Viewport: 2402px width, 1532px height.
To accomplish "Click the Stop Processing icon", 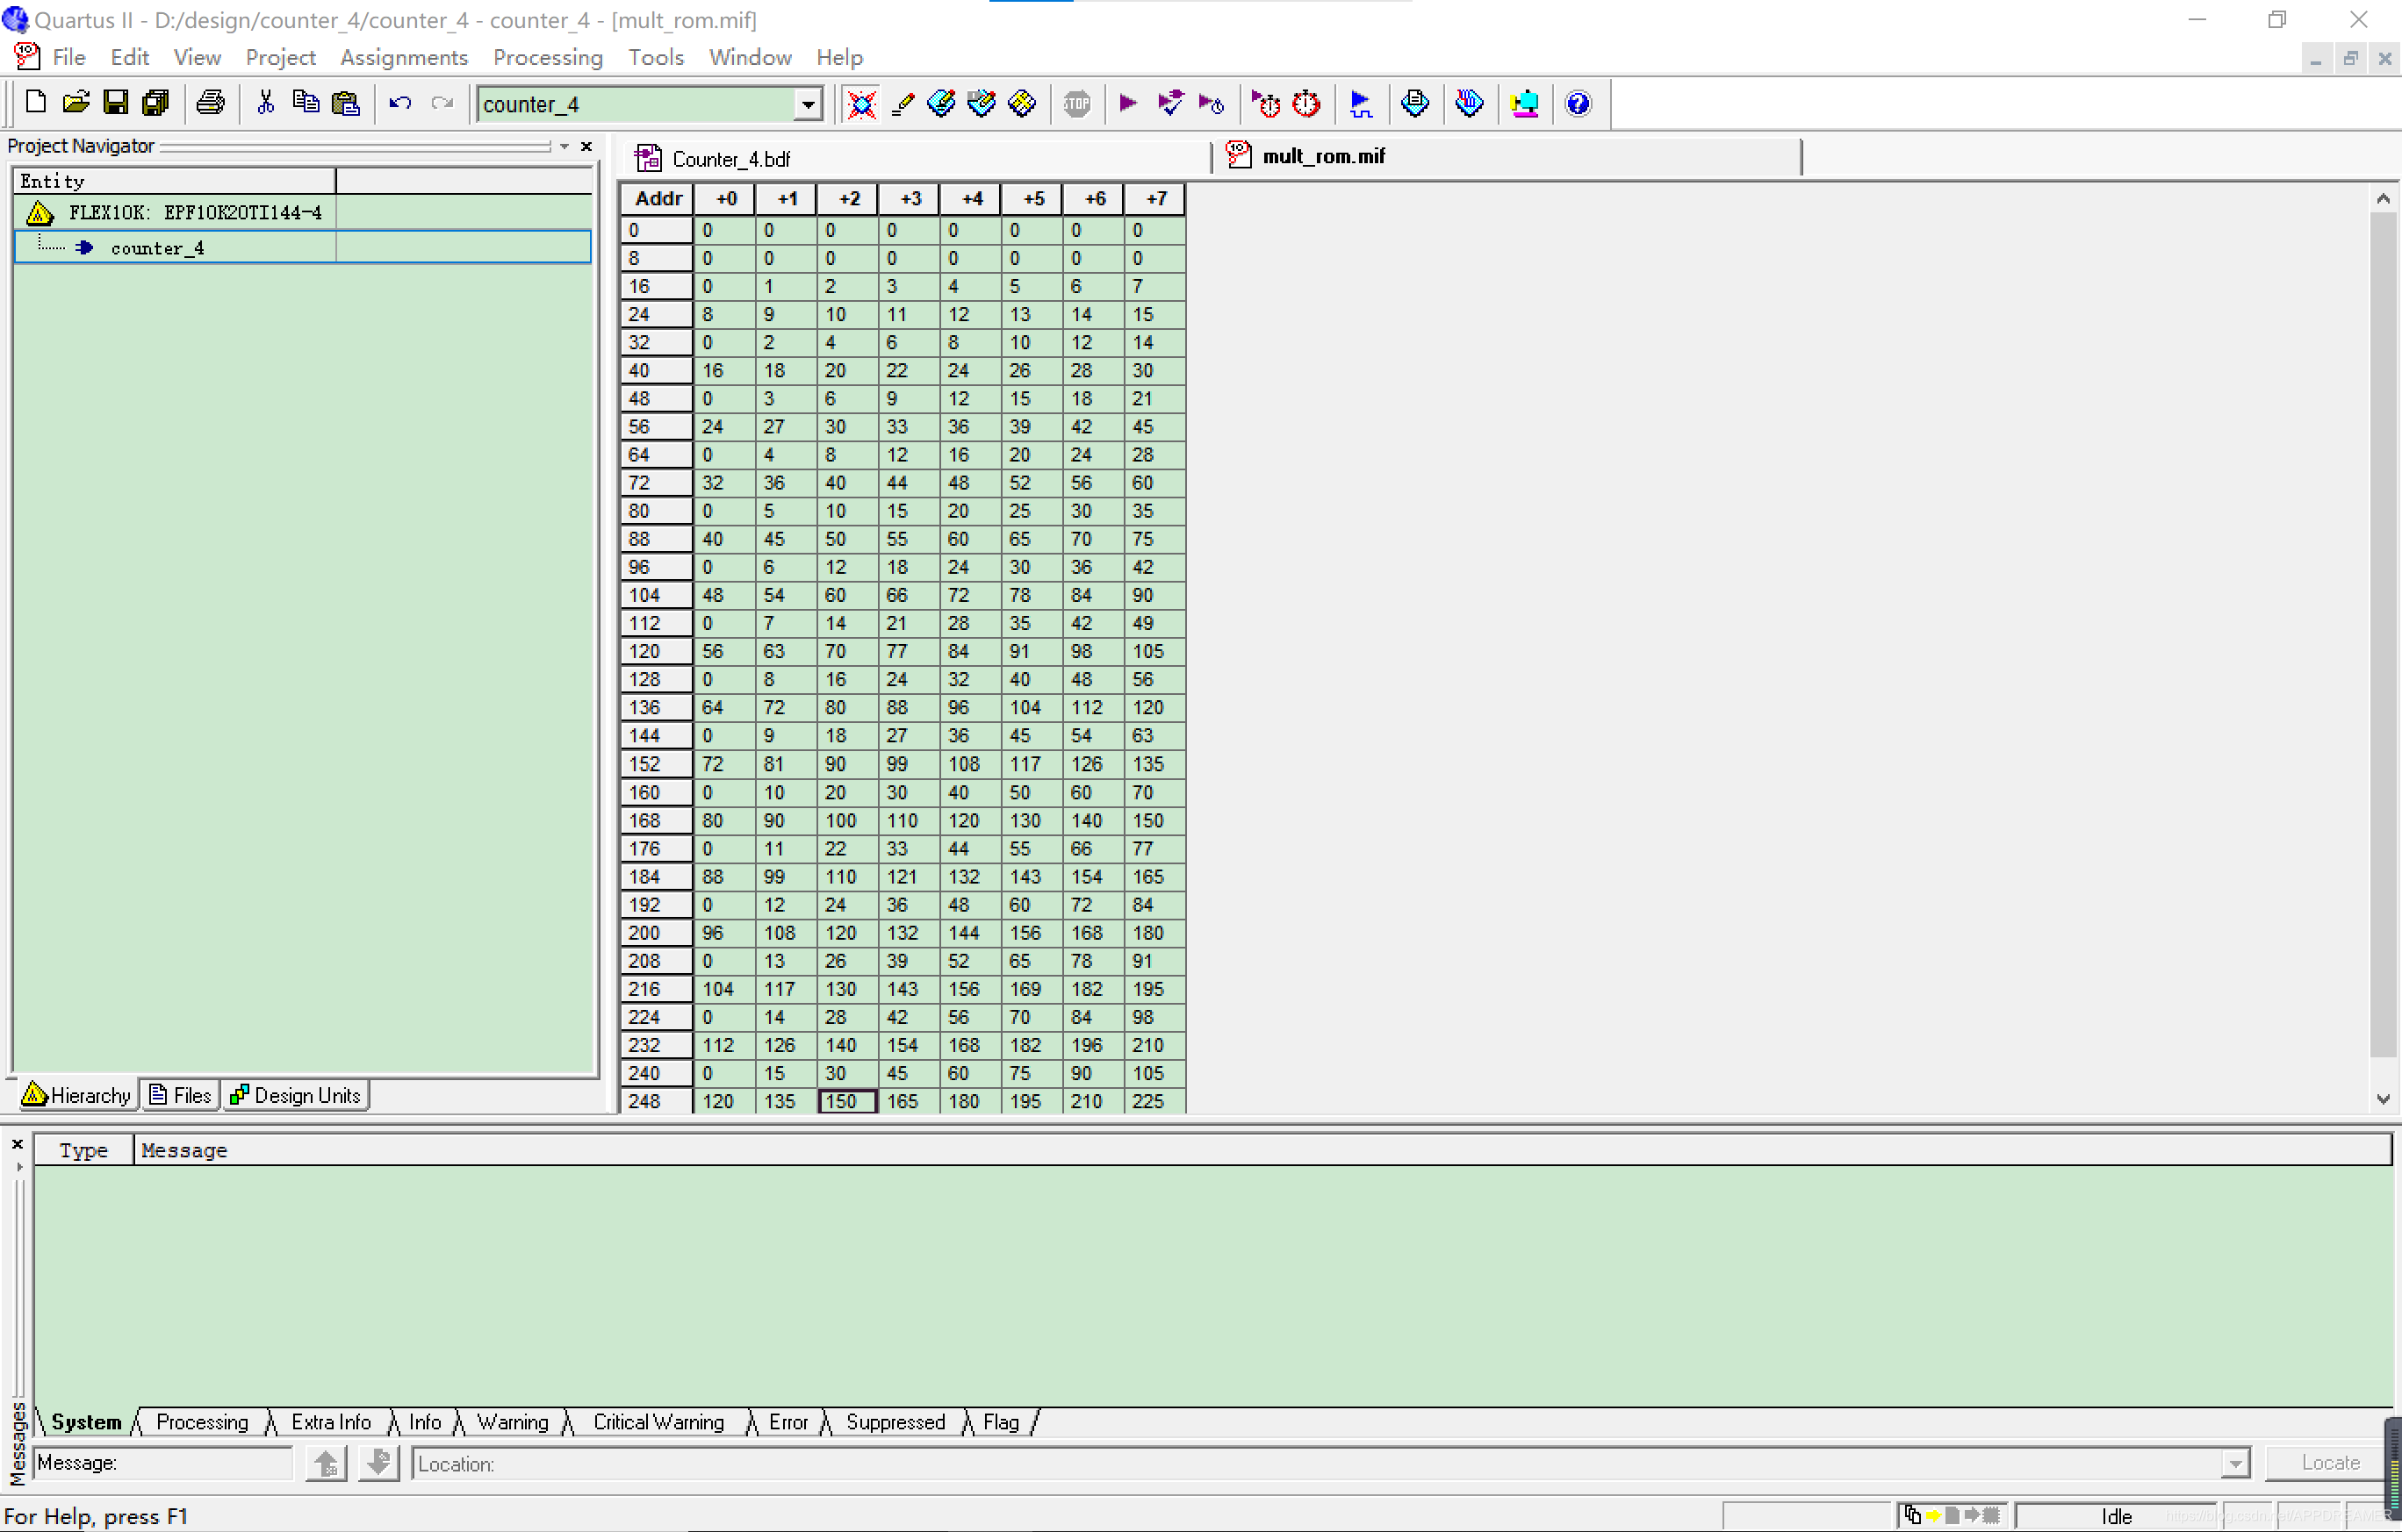I will click(1076, 103).
